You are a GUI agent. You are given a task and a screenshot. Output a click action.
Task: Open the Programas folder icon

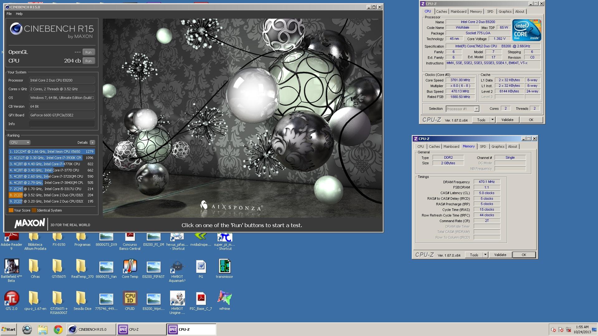82,240
